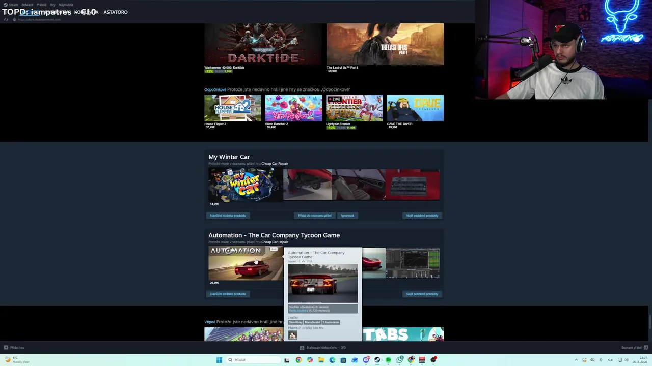The image size is (652, 366).
Task: Click friend avatar in Automation popup
Action: [292, 335]
